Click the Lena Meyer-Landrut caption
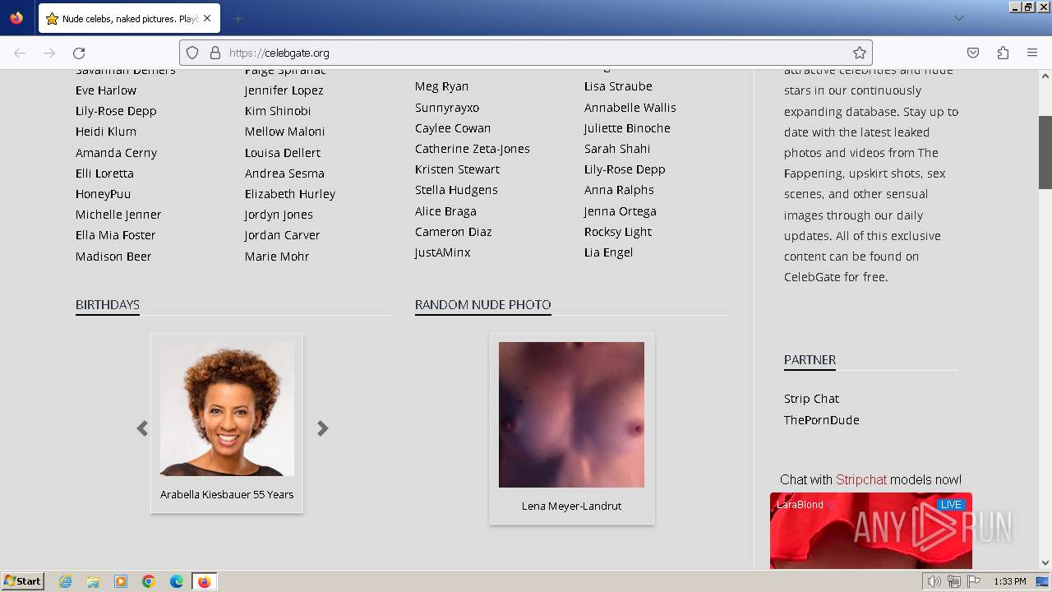The width and height of the screenshot is (1052, 592). [x=571, y=506]
